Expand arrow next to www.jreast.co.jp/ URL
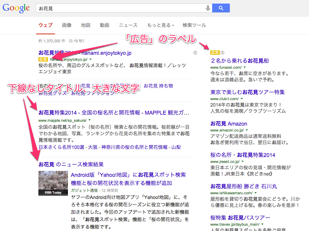The image size is (309, 231). [243, 161]
